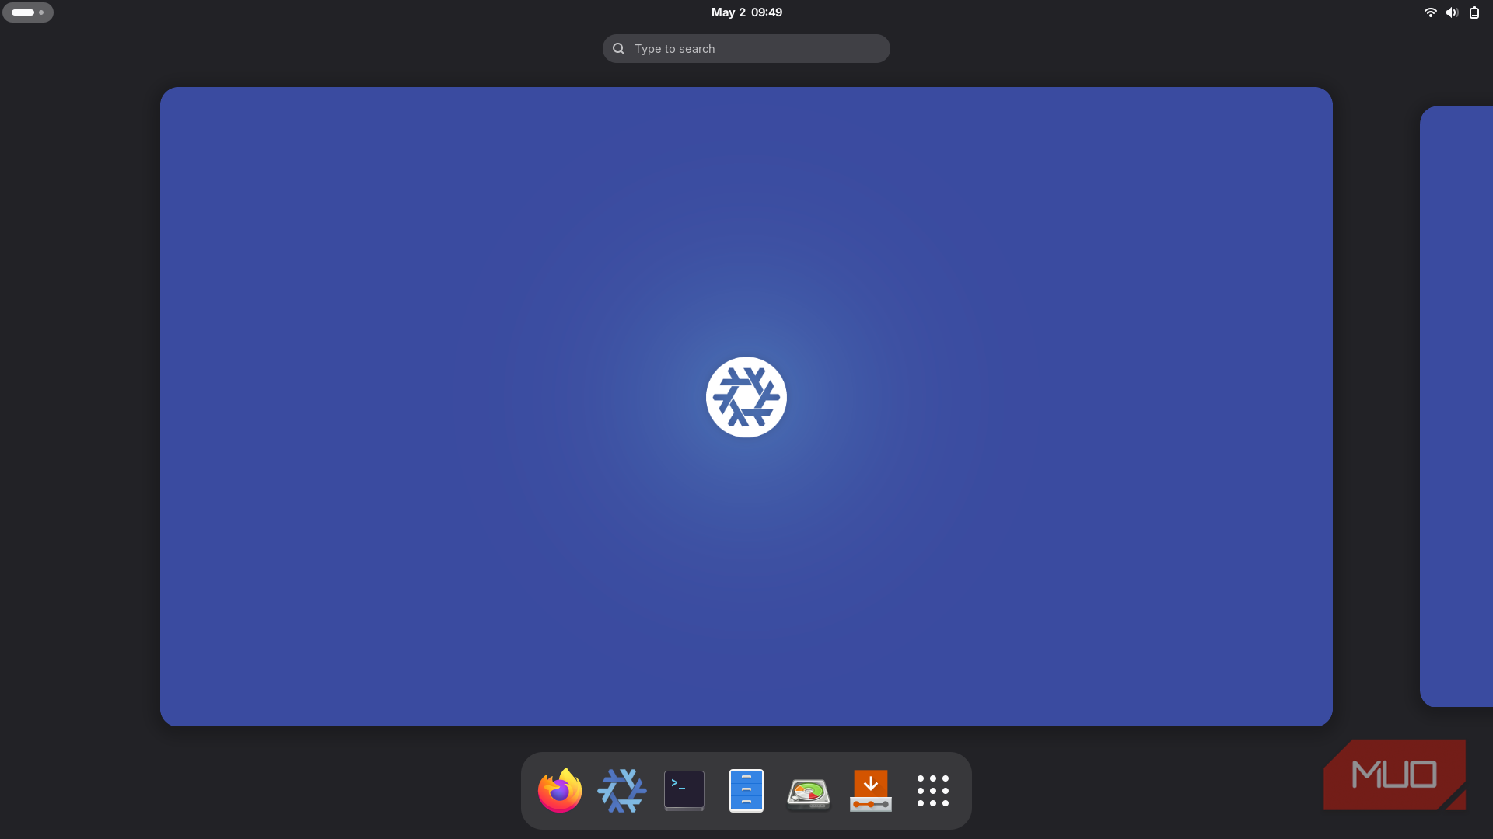Click the battery status icon
The width and height of the screenshot is (1493, 839).
1474,12
